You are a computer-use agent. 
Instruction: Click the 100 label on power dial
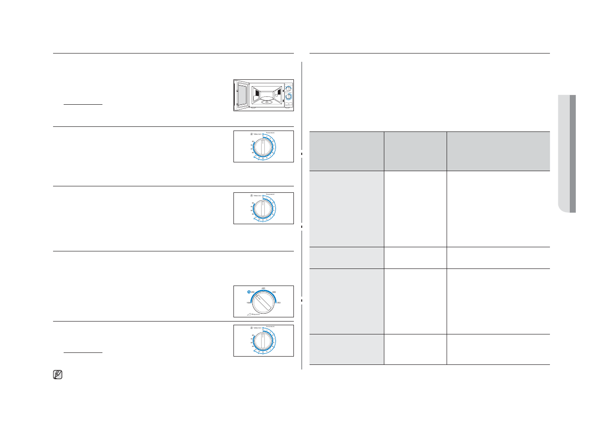point(248,303)
